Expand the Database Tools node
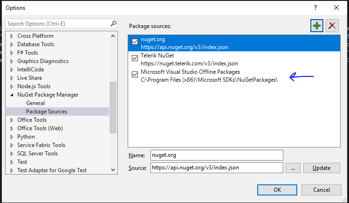 12,44
